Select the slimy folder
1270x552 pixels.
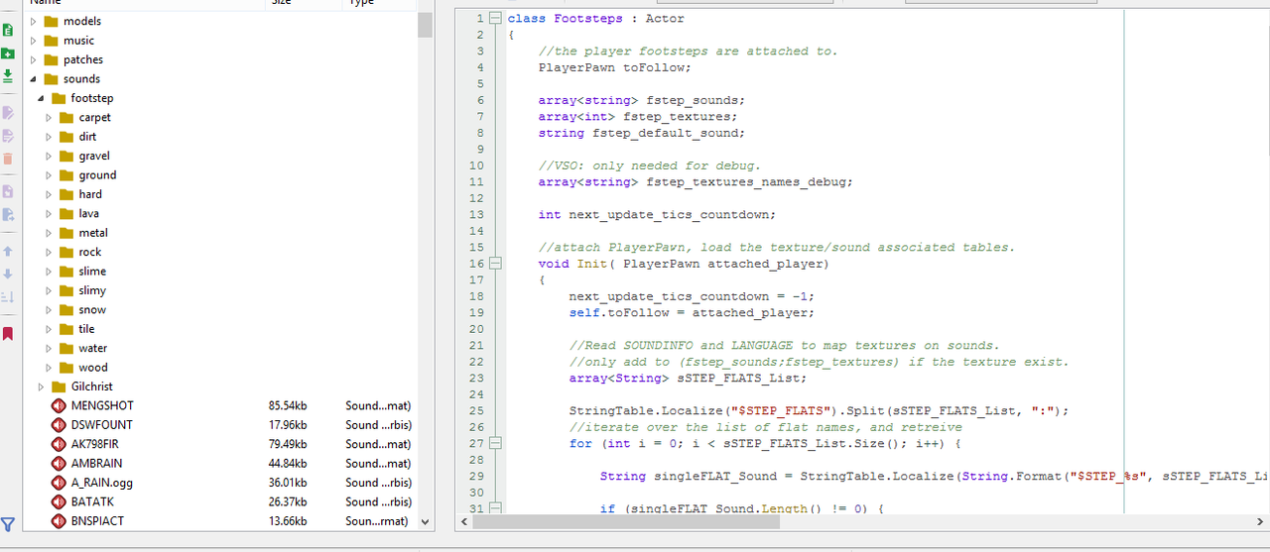92,290
